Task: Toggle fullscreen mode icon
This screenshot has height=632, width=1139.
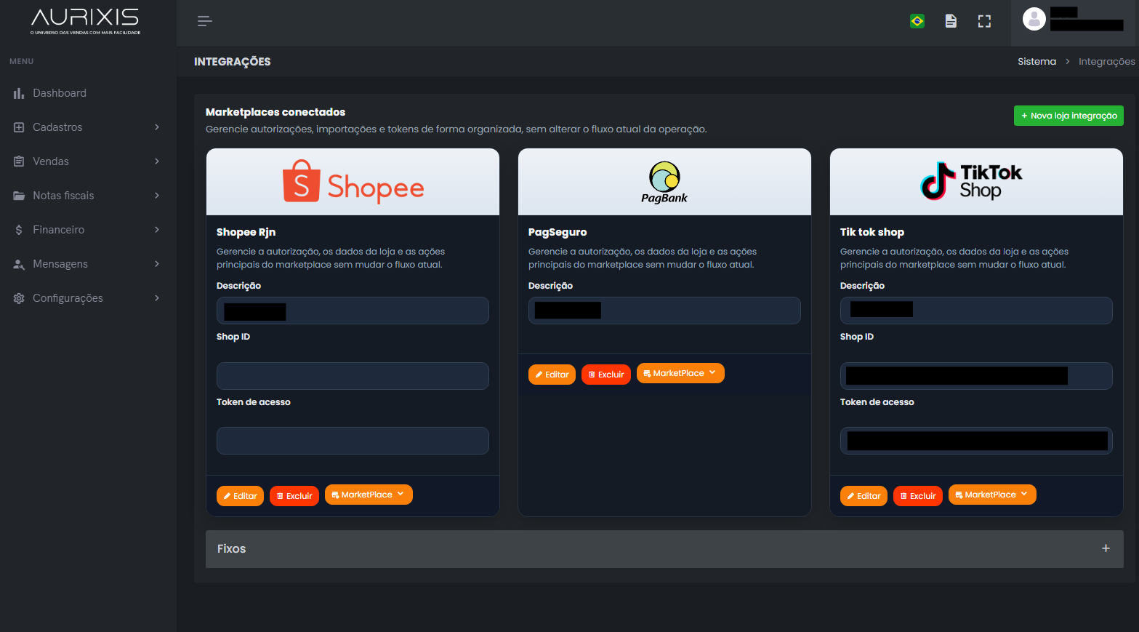Action: [x=984, y=21]
